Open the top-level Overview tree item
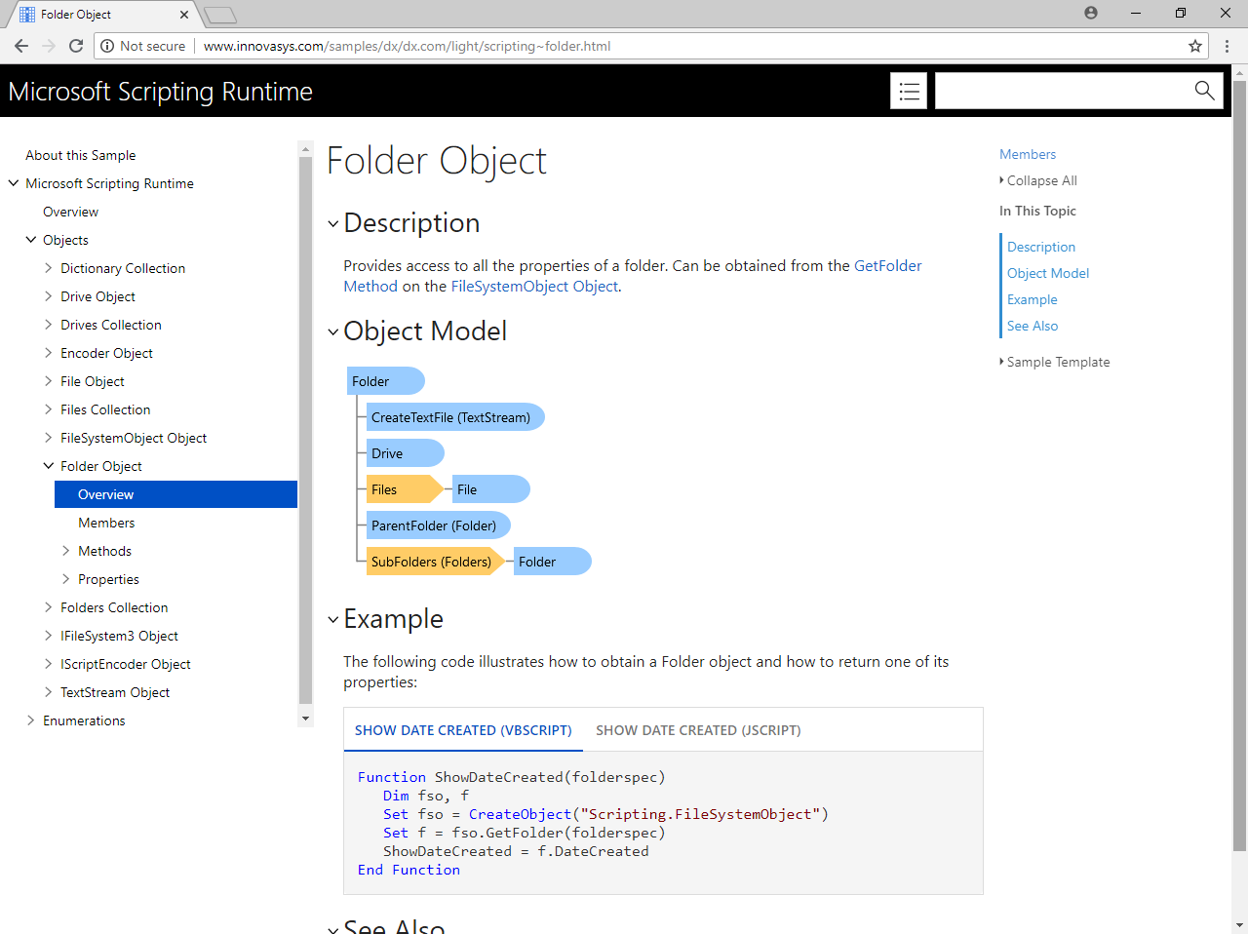The image size is (1248, 934). pos(70,212)
